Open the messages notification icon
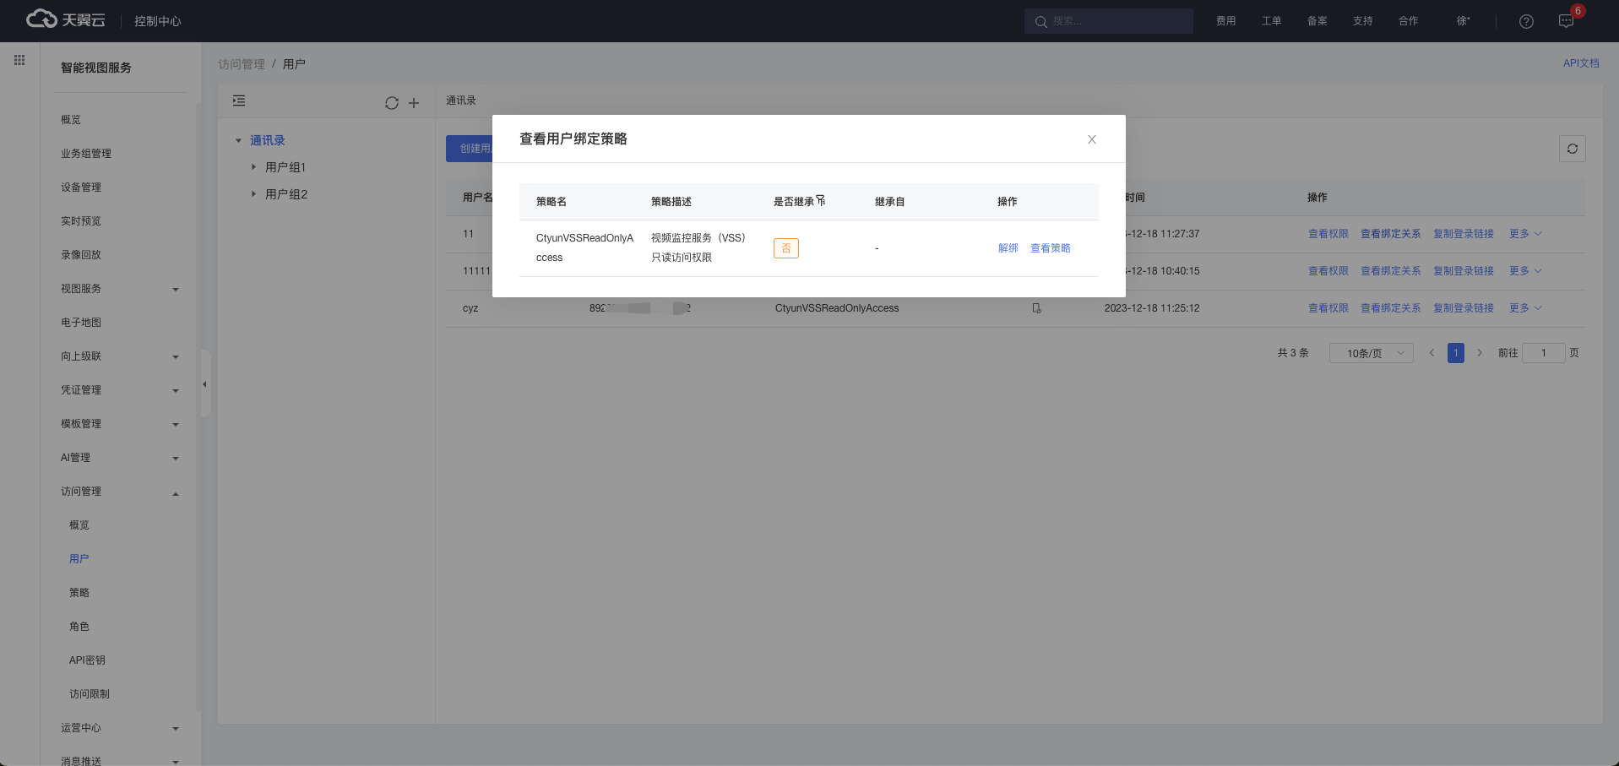Screen dimensions: 1619x766 point(1566,21)
